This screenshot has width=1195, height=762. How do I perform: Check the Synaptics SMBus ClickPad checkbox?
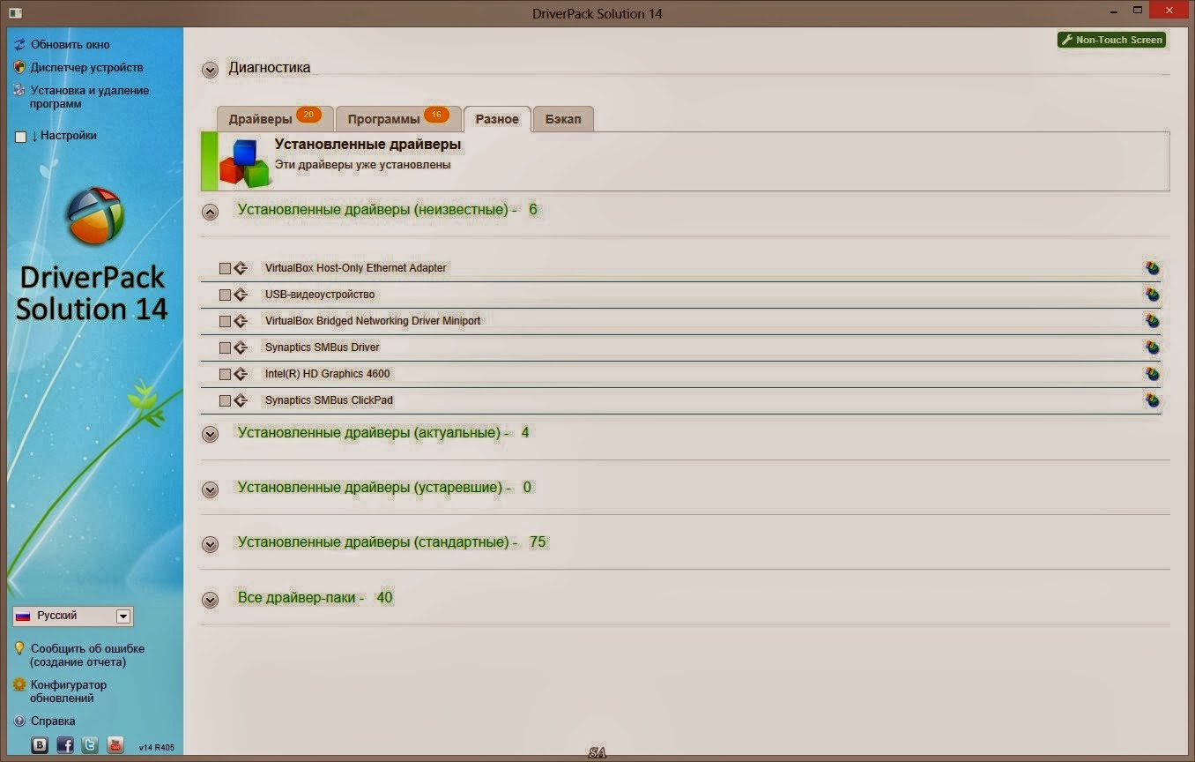tap(225, 400)
